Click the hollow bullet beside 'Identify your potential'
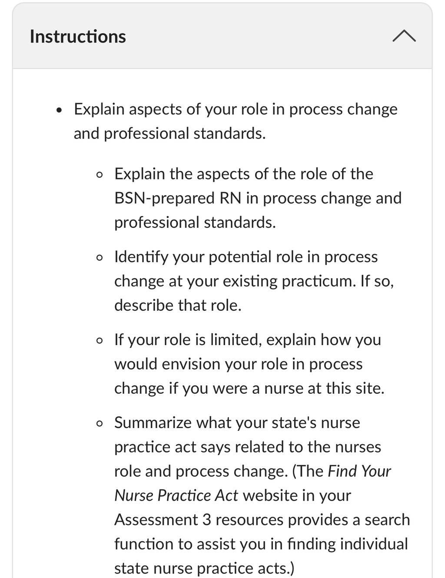This screenshot has width=445, height=578. coord(100,258)
